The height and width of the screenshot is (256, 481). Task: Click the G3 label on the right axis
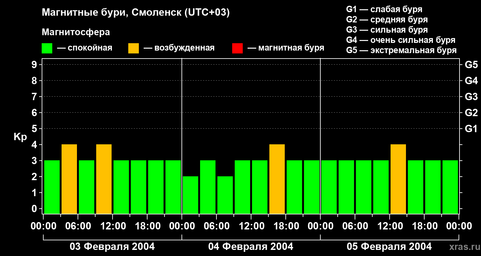coord(471,97)
